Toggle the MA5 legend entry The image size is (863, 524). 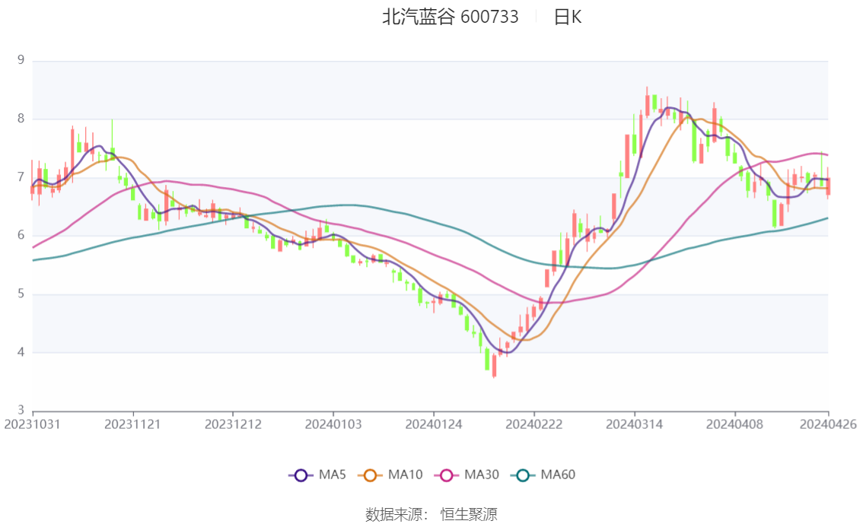[317, 475]
